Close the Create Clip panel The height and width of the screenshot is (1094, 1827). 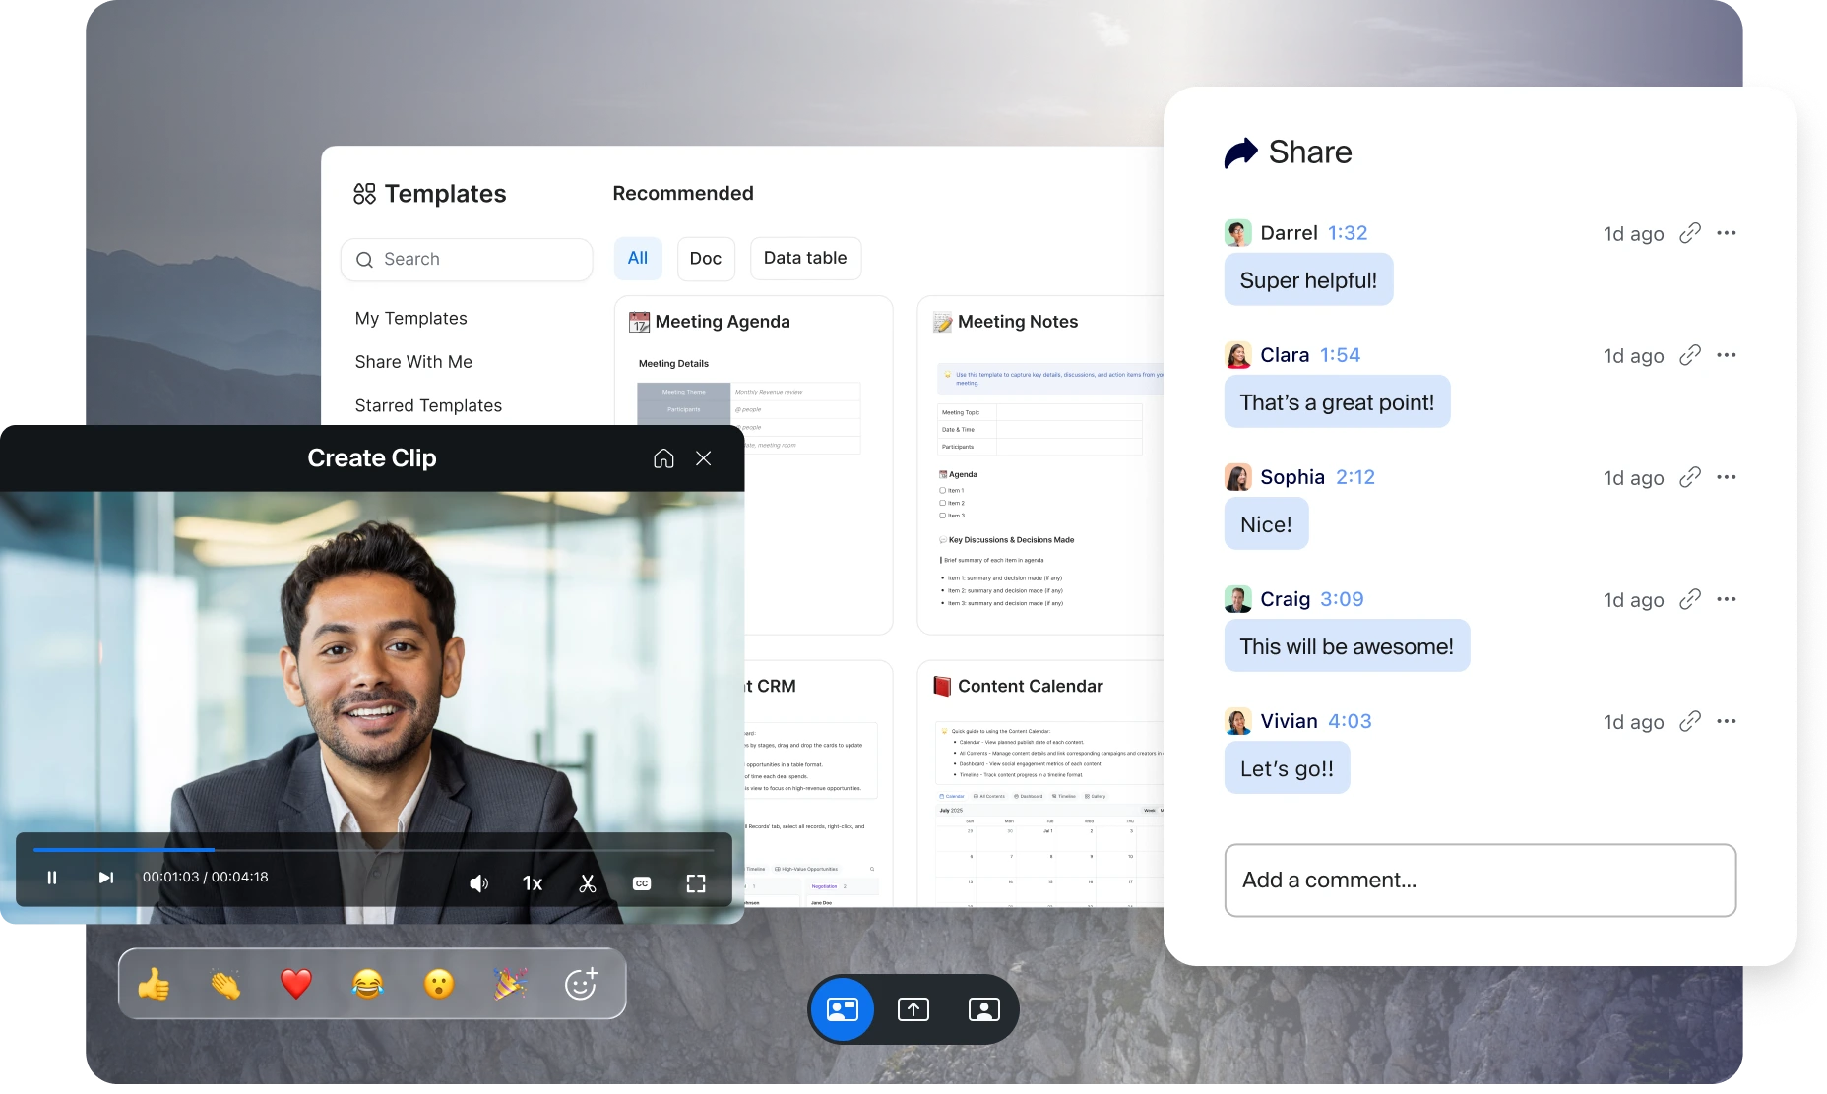pos(703,458)
